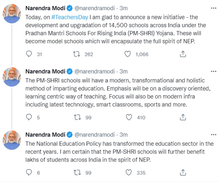
Task: Retweet the tweet about modern infra
Action: [77, 117]
